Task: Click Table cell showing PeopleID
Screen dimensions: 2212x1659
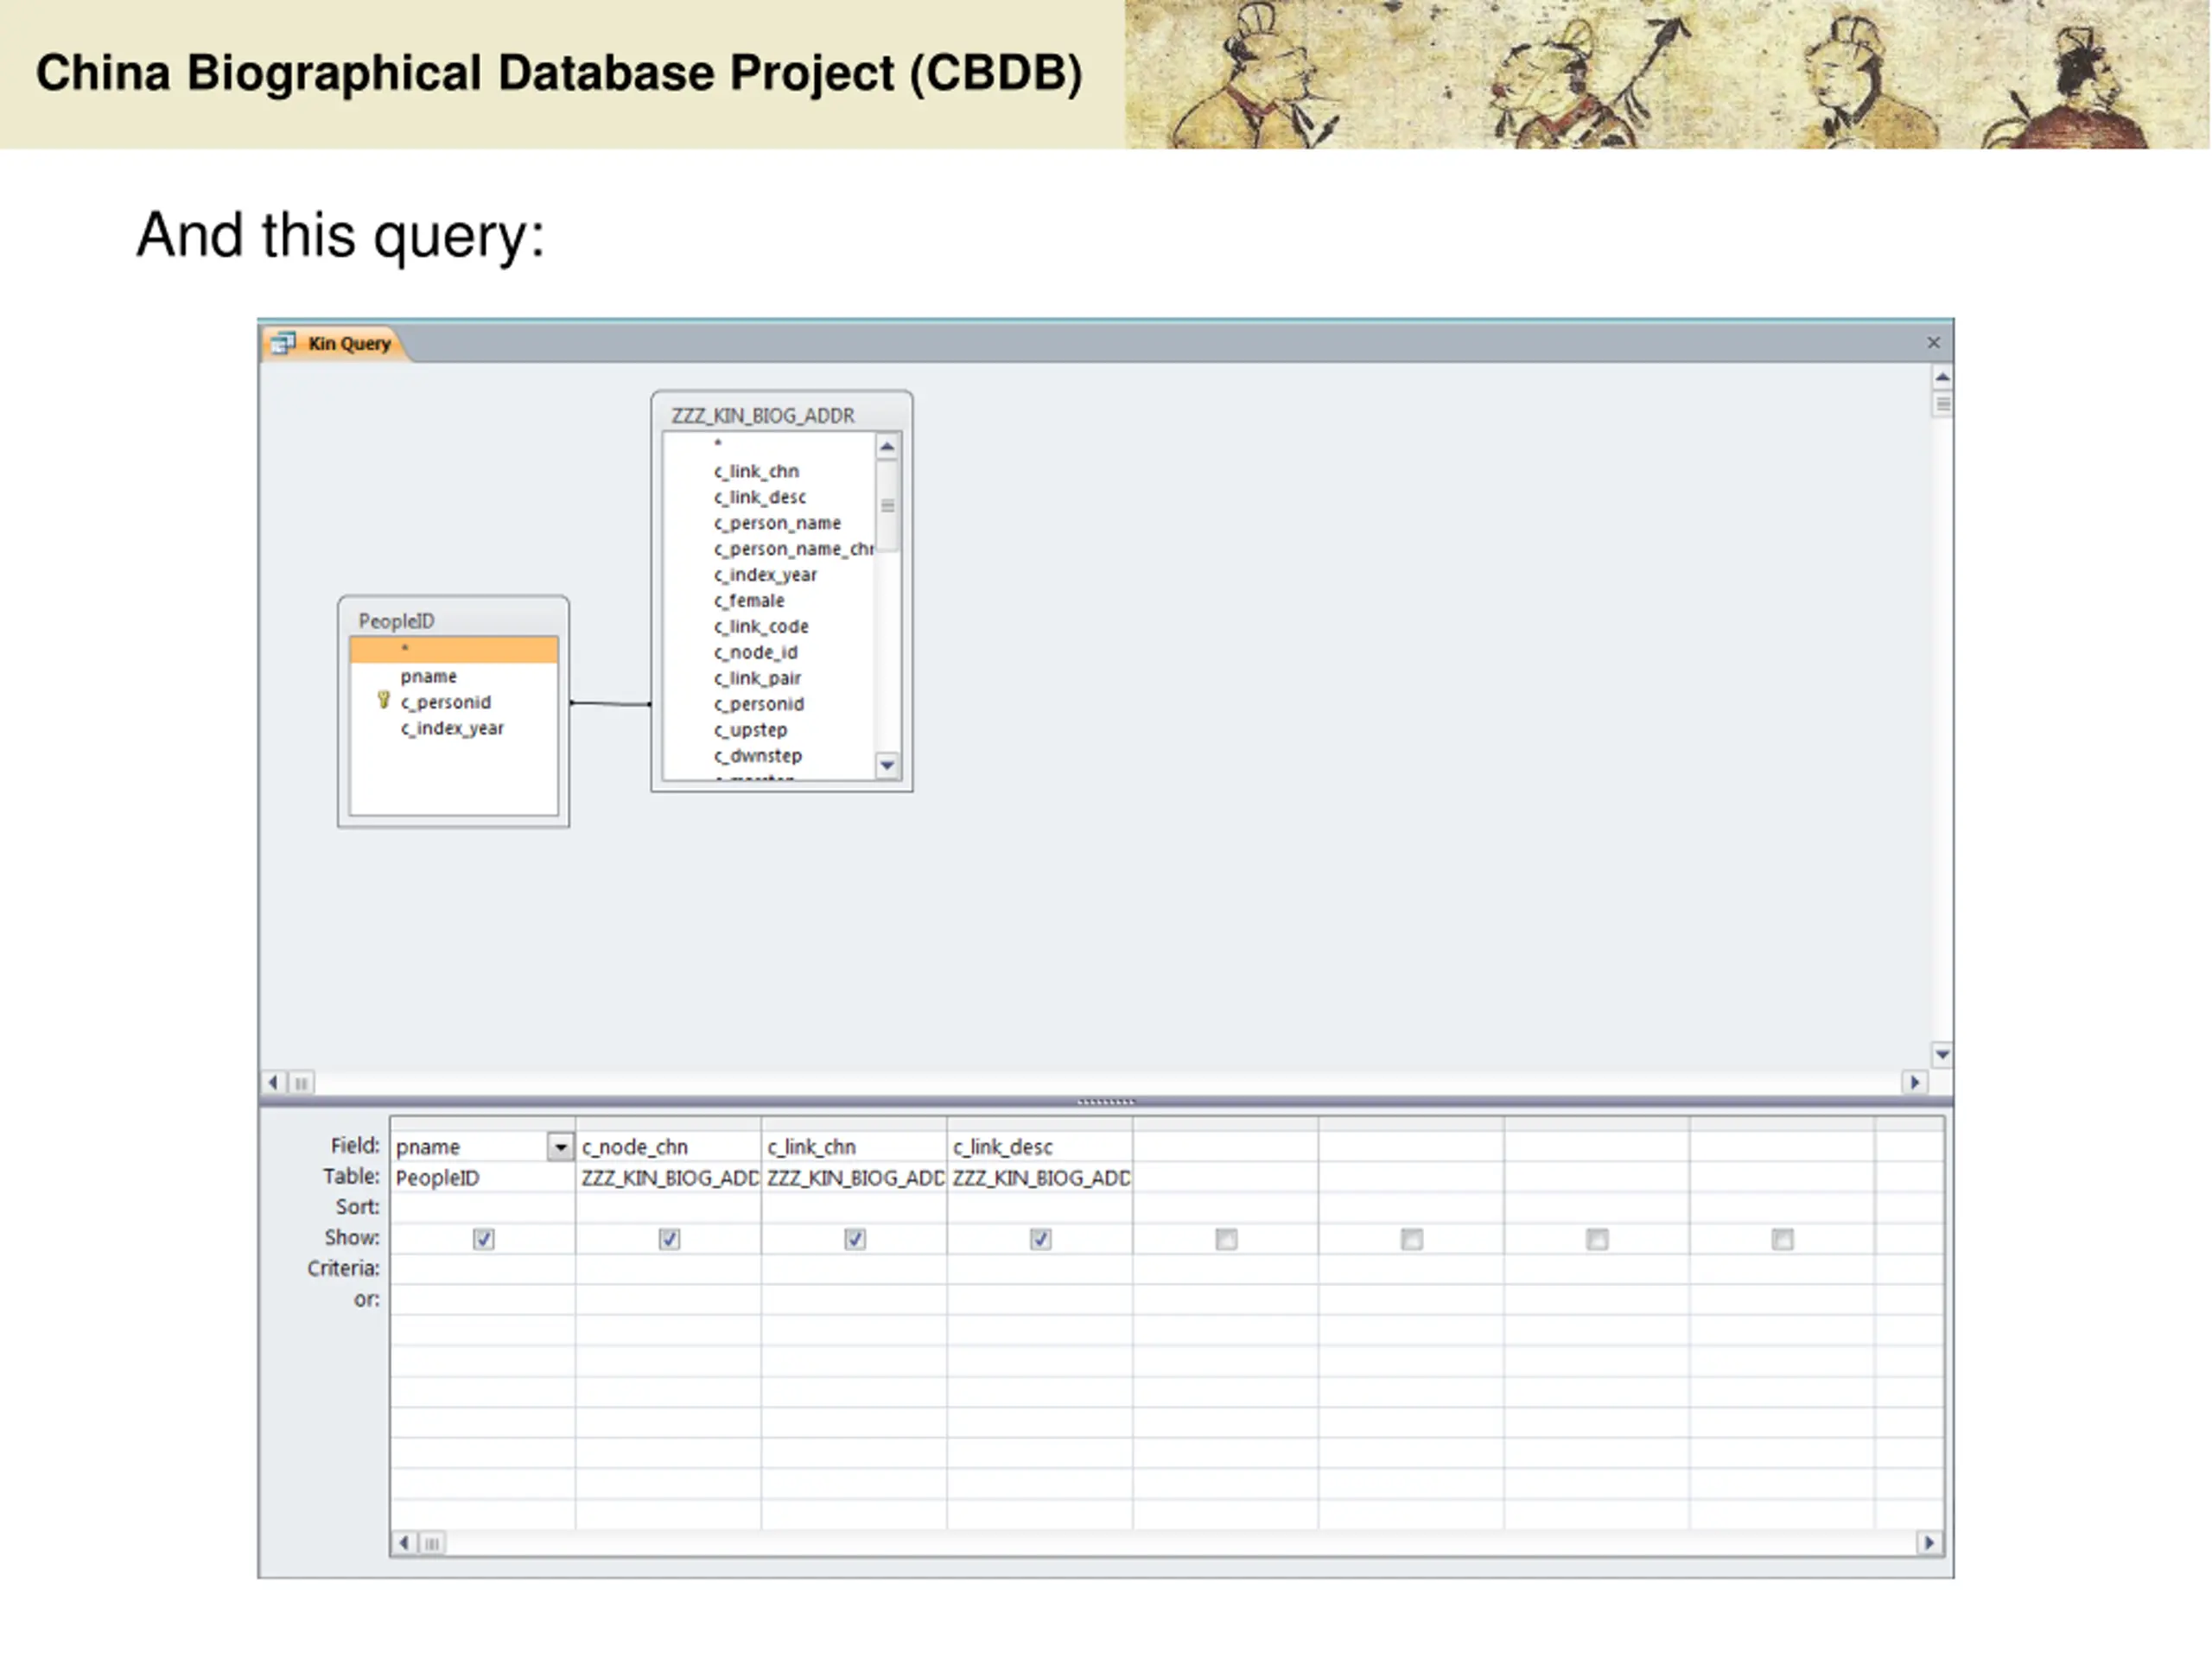Action: point(483,1177)
